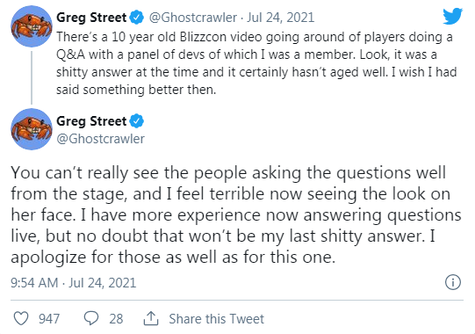Click Greg Street name in main tweet
This screenshot has height=334, width=475.
click(x=91, y=121)
